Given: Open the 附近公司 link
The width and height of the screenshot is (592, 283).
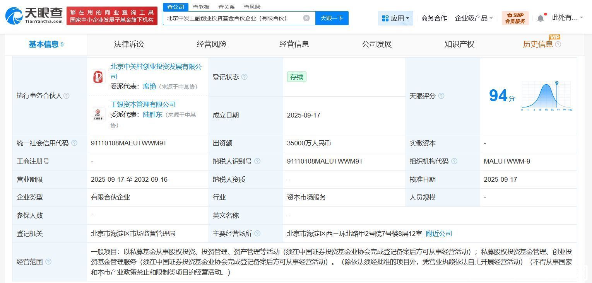Looking at the screenshot, I should [439, 234].
